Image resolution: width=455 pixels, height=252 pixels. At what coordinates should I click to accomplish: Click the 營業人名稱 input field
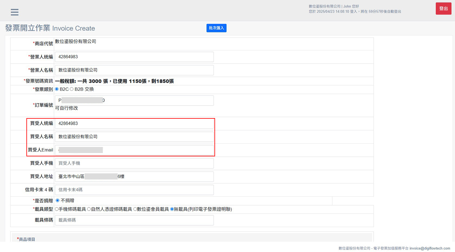pos(134,70)
